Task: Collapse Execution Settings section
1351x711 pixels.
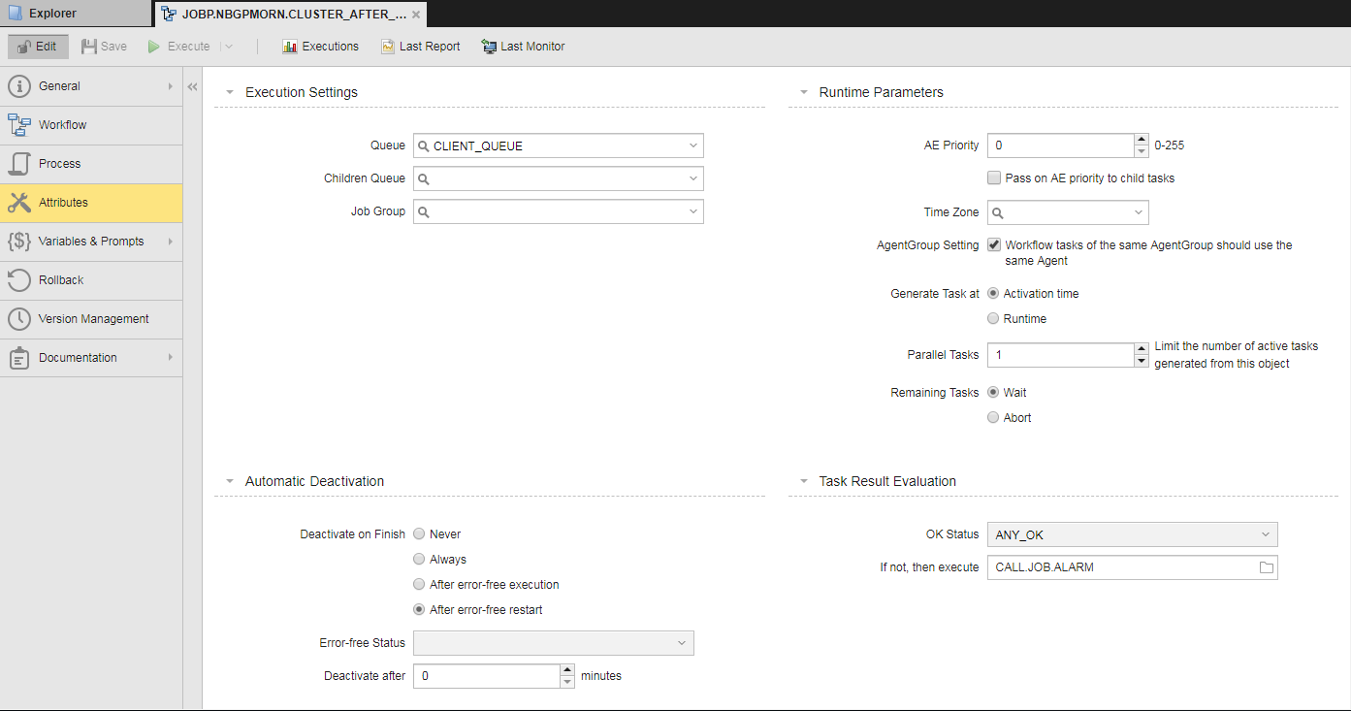Action: (x=230, y=93)
